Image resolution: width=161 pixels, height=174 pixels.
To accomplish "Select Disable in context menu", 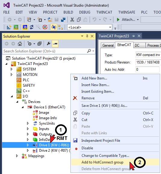I will point(115,148).
